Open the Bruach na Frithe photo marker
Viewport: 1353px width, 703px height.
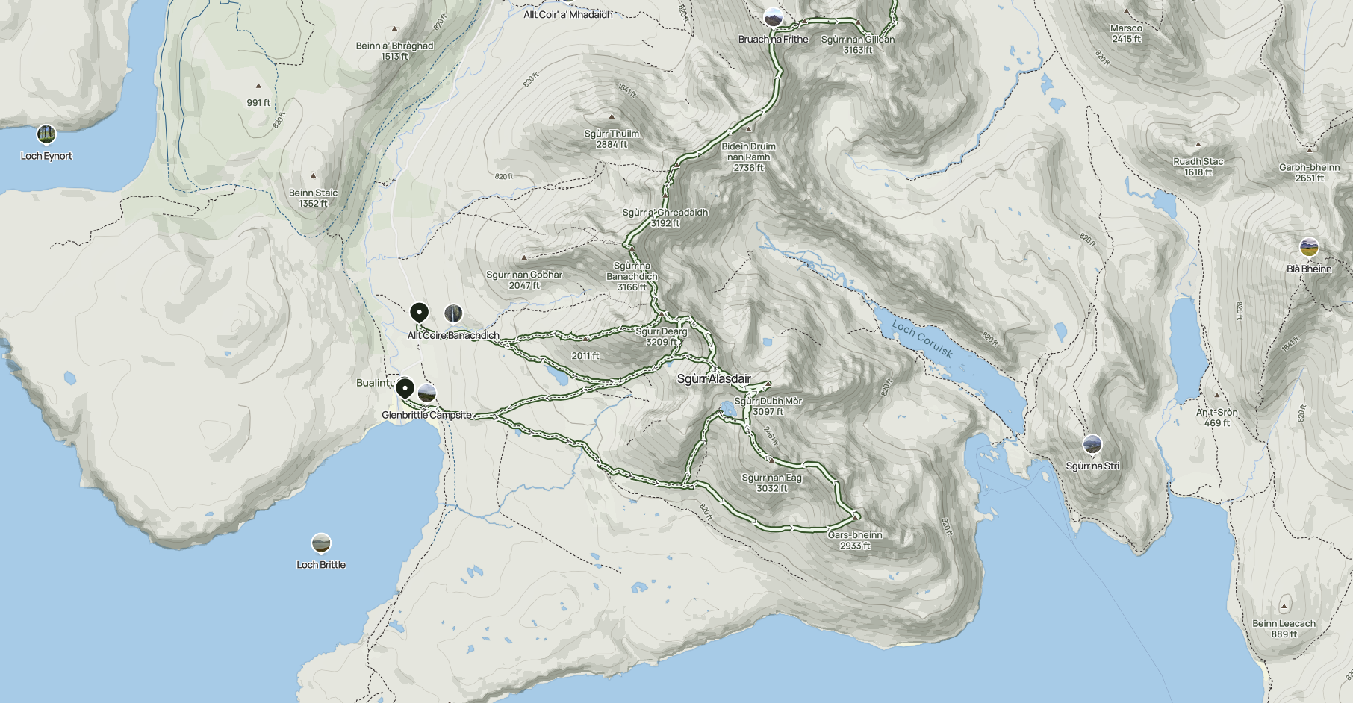tap(773, 17)
